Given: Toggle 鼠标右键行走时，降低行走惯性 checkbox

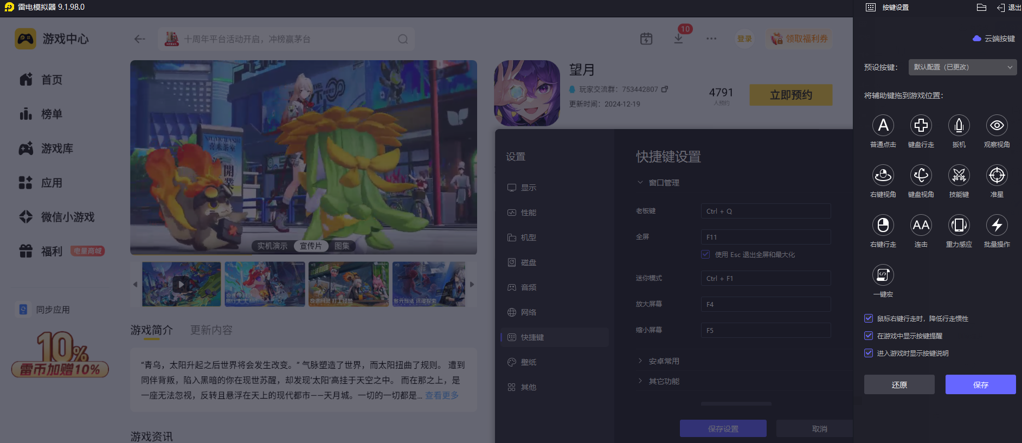Looking at the screenshot, I should (x=869, y=318).
